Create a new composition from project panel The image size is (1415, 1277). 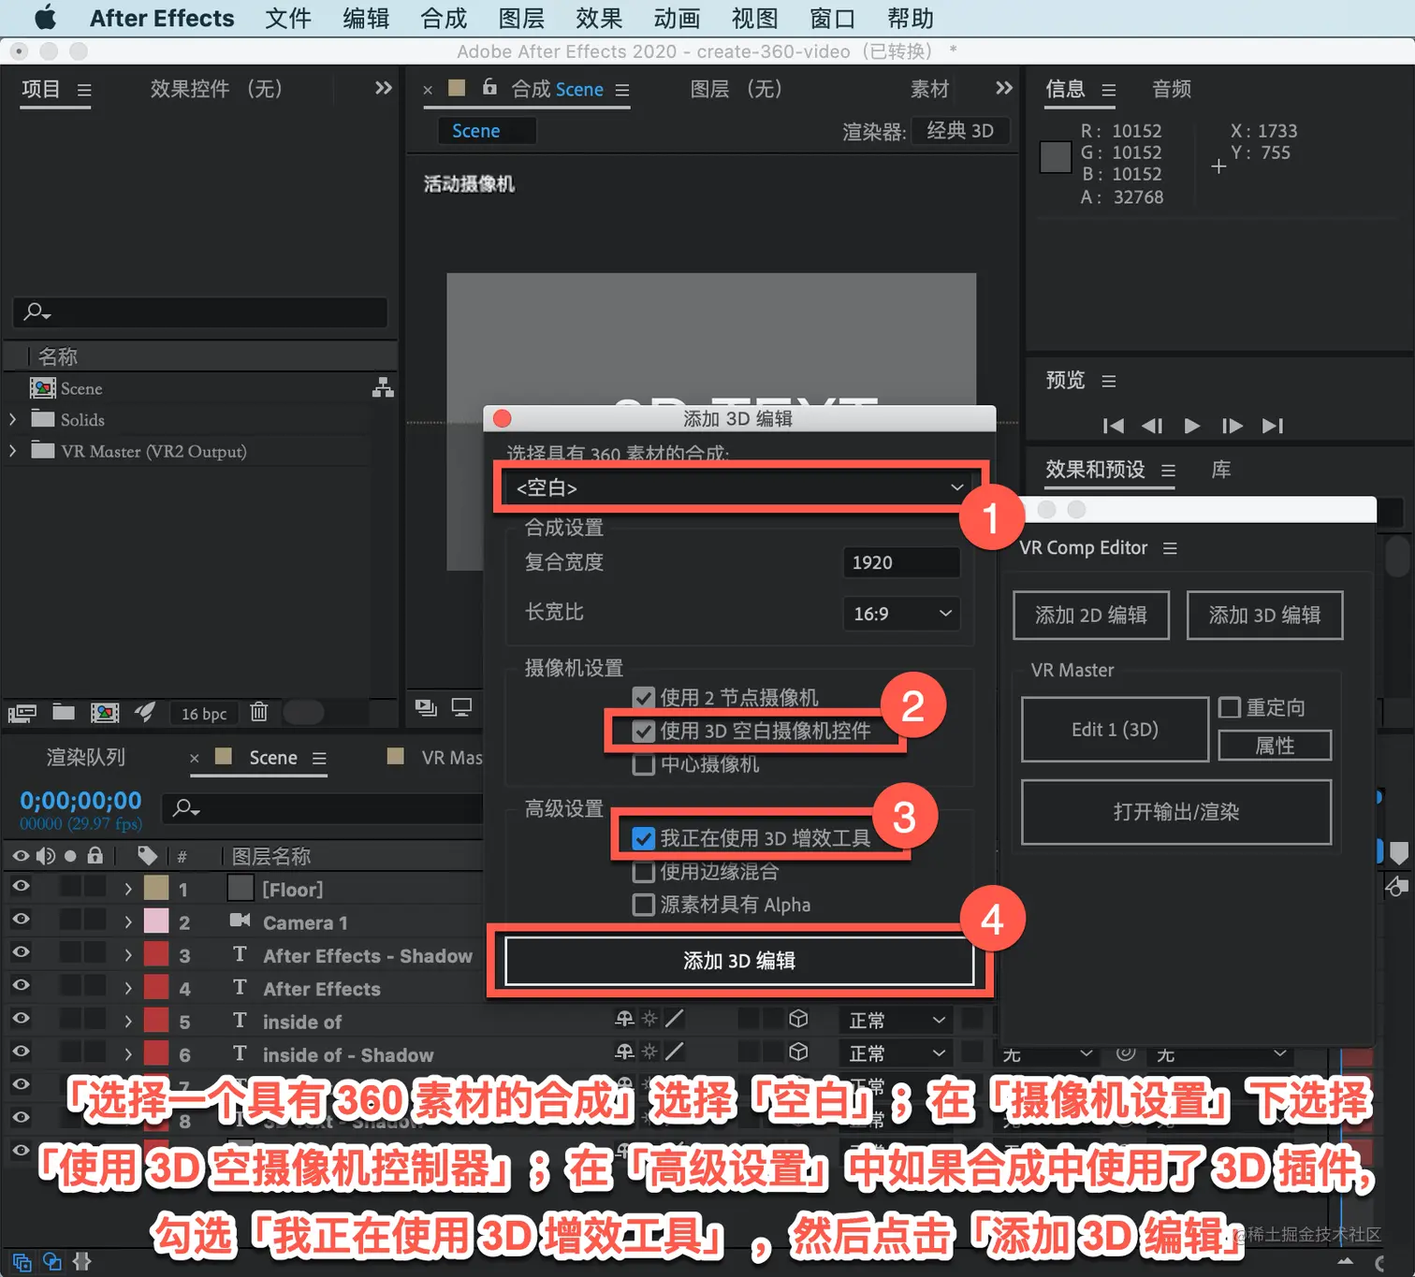105,713
